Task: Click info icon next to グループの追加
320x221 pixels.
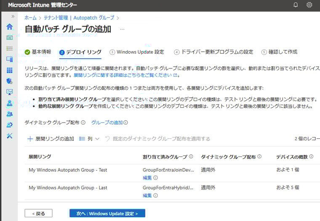Action: [x=126, y=122]
